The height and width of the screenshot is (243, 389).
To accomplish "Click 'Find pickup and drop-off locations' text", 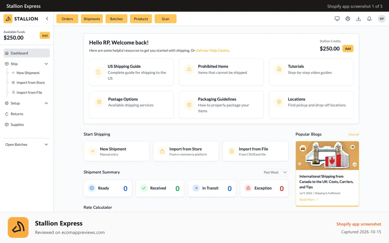I will tap(317, 105).
